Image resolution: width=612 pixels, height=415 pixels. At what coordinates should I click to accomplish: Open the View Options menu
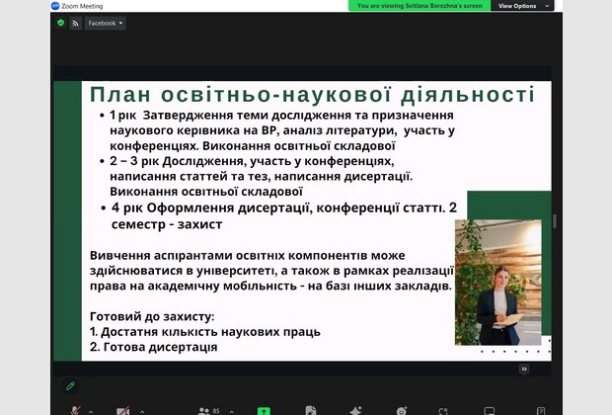[x=521, y=6]
